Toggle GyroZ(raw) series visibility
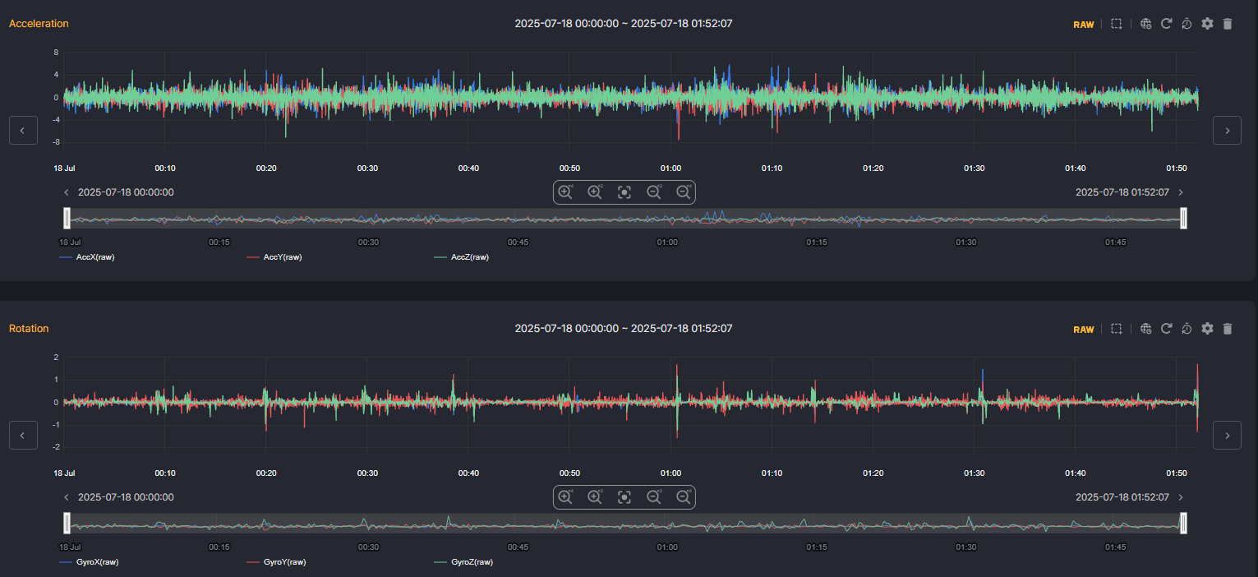The image size is (1258, 577). 463,562
